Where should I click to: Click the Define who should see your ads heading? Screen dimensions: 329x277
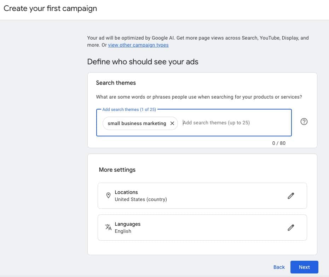click(143, 62)
